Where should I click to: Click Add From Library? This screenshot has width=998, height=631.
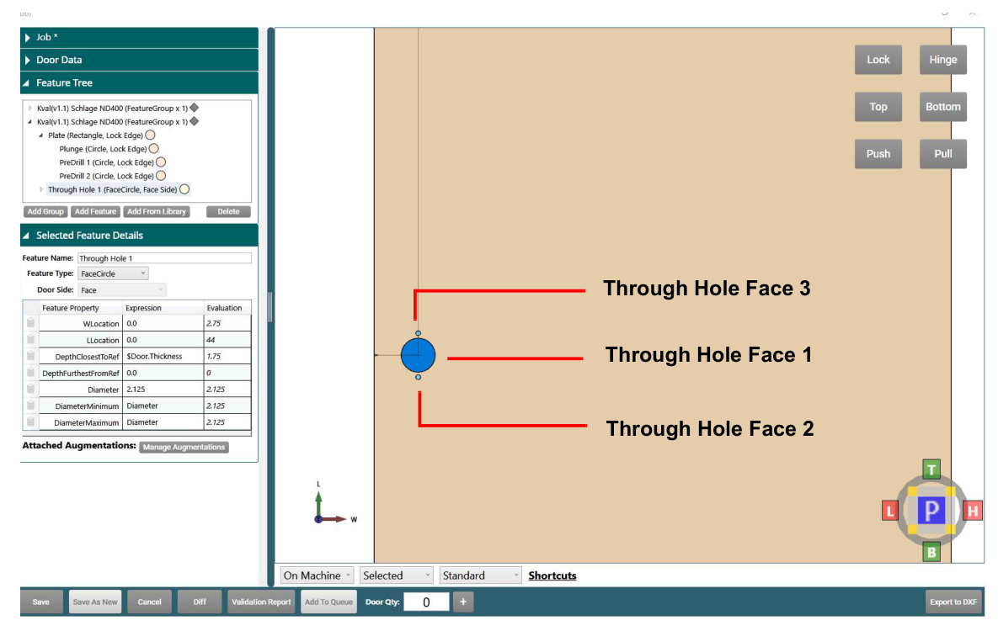click(157, 212)
